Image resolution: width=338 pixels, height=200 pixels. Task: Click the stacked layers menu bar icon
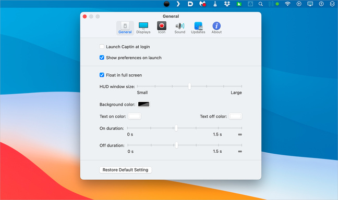(x=332, y=4)
